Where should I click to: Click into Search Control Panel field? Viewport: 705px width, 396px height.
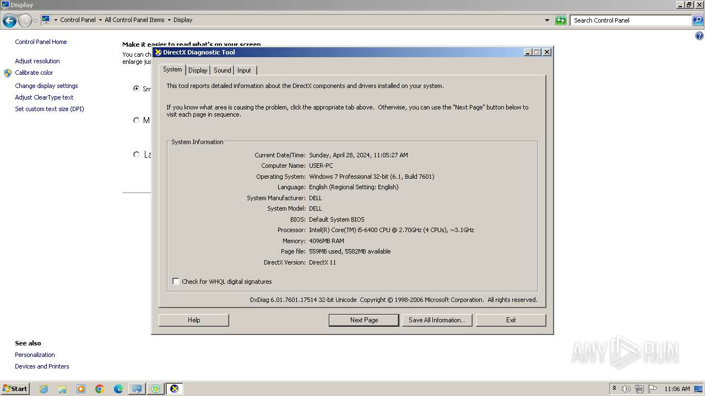(x=631, y=20)
